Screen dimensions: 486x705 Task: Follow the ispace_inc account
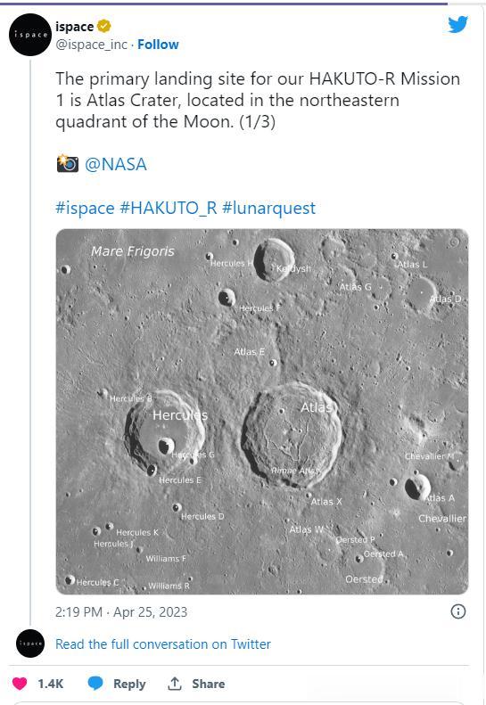click(158, 45)
